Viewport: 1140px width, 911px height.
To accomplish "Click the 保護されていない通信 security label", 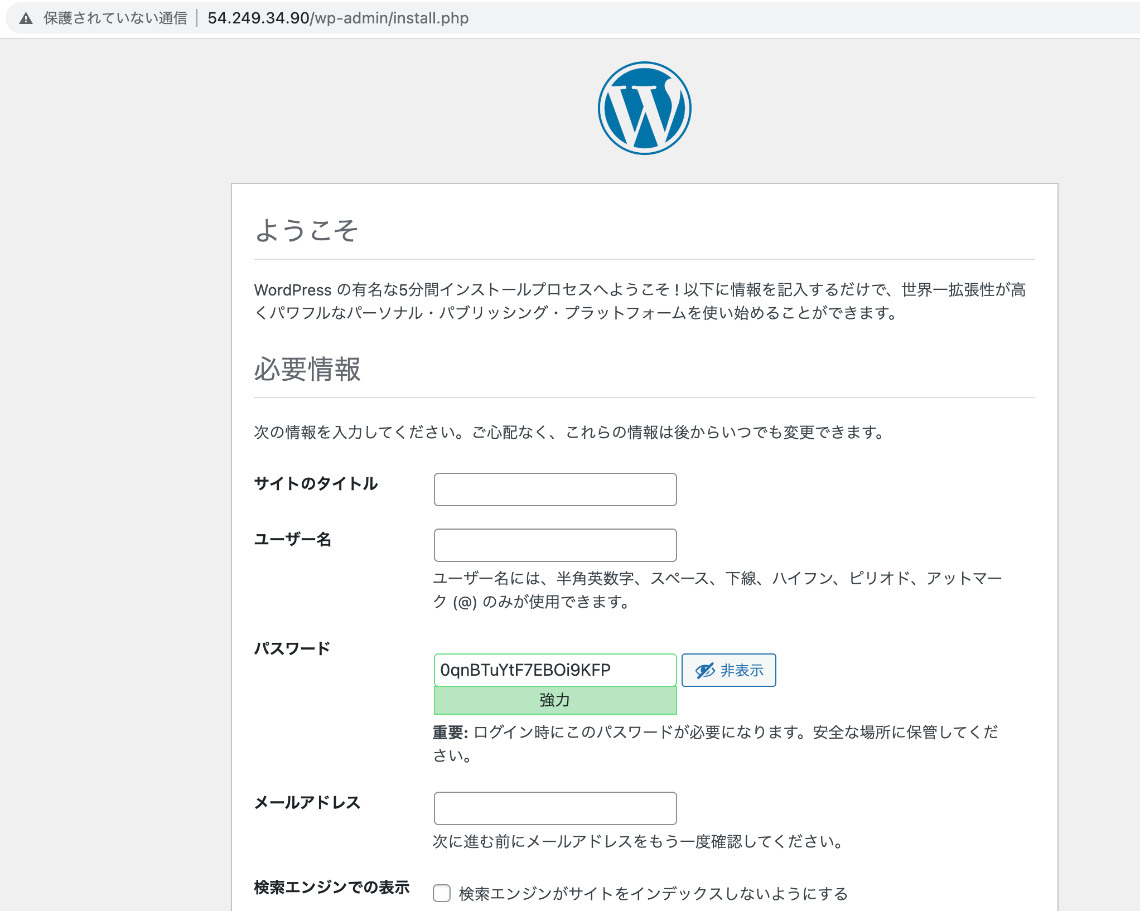I will click(x=115, y=18).
